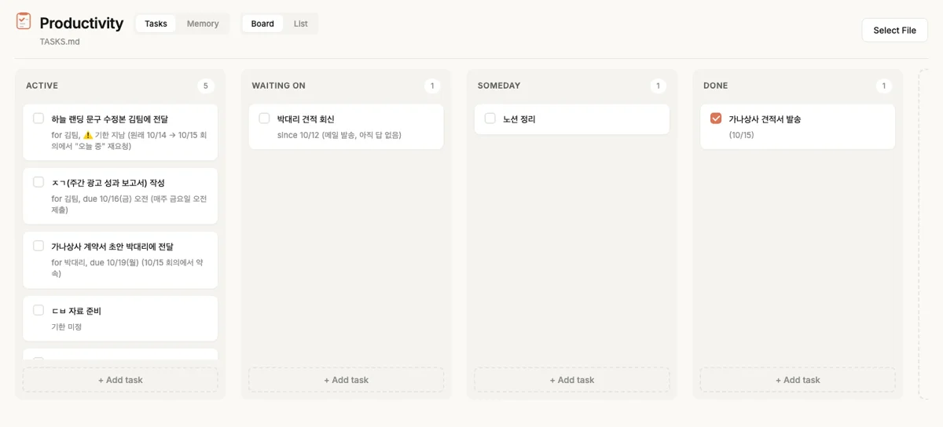
Task: Click the warning icon in overdue task note
Action: pyautogui.click(x=88, y=135)
